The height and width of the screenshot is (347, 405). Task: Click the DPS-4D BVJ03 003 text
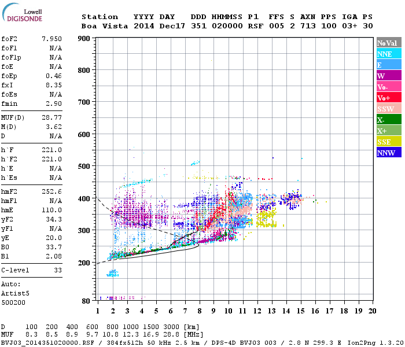[244, 342]
